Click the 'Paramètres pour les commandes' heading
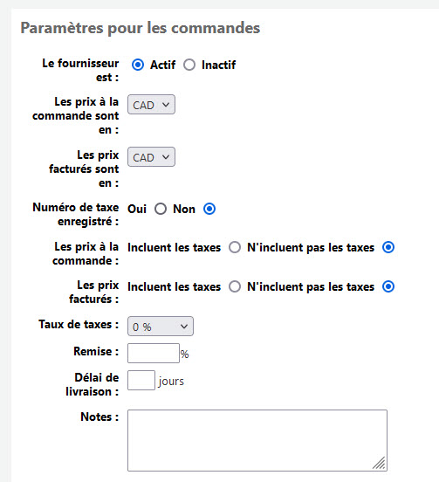 point(141,28)
